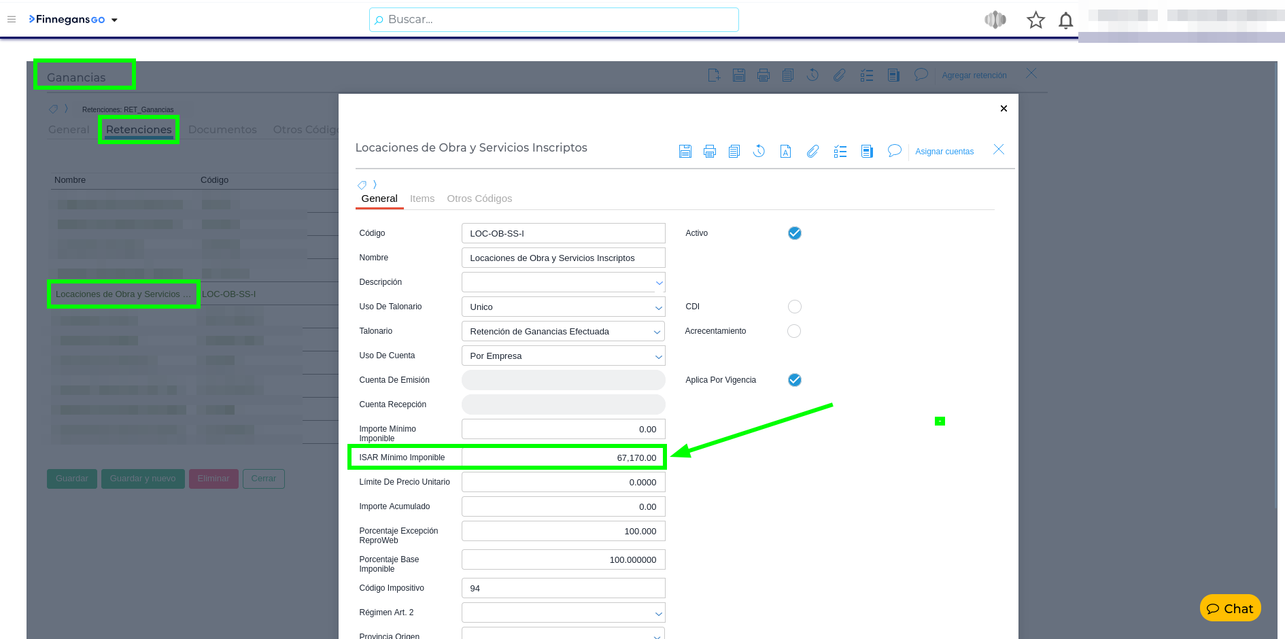Open the Chat button
1285x639 pixels.
tap(1230, 608)
